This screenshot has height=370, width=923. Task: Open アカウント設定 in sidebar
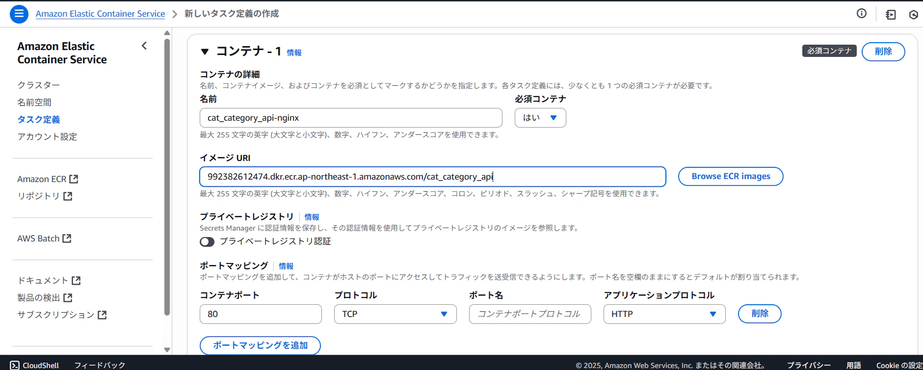pos(47,136)
